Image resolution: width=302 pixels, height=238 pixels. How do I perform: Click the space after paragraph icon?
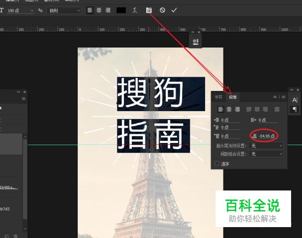point(254,136)
